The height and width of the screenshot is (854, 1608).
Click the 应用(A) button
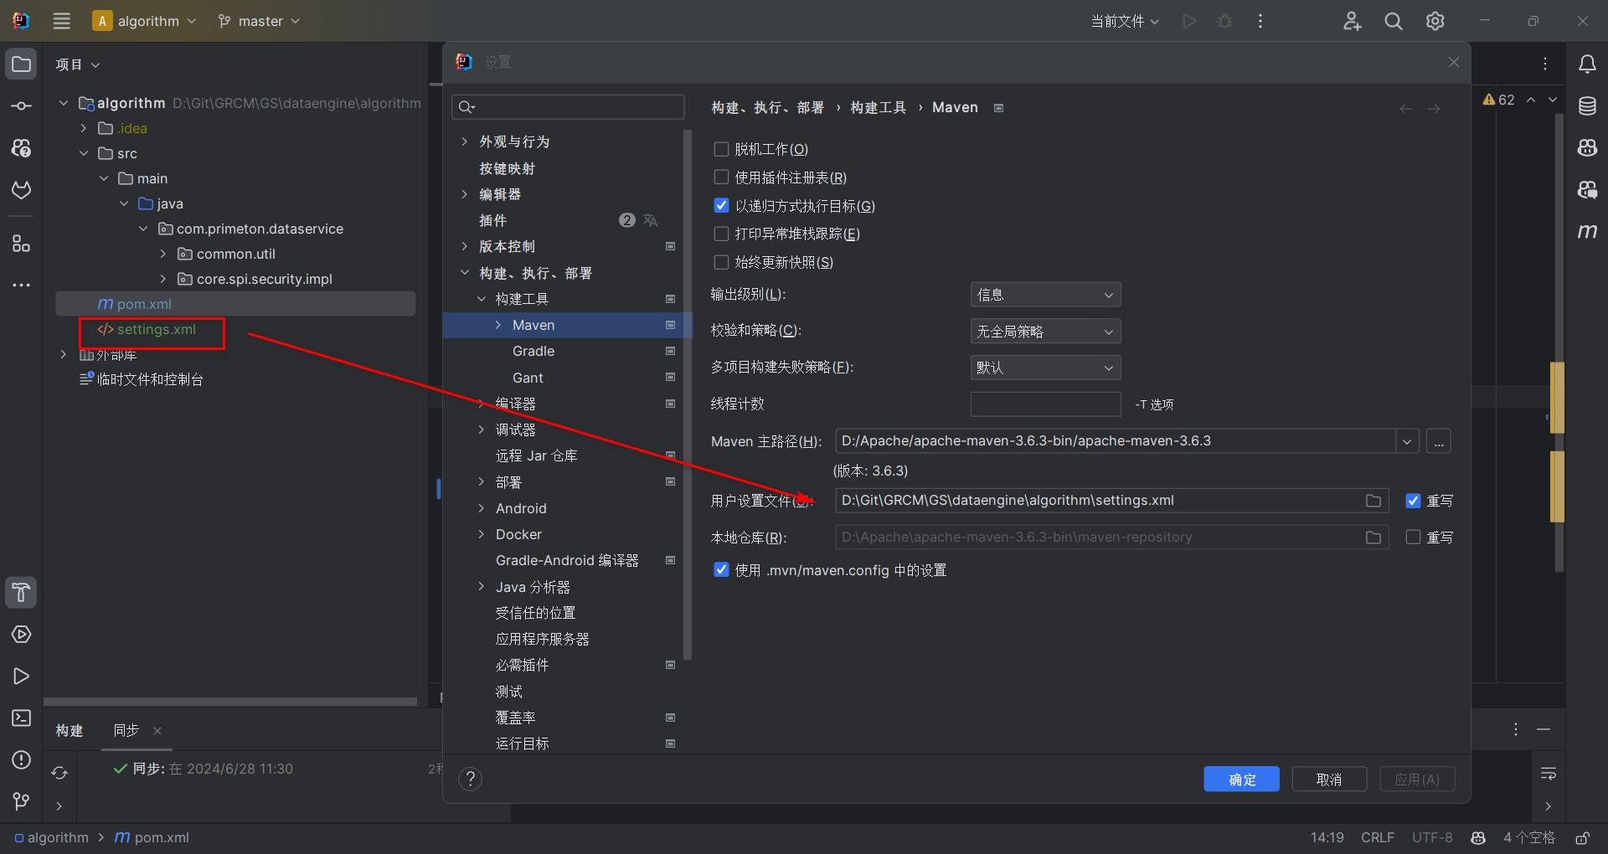coord(1416,779)
